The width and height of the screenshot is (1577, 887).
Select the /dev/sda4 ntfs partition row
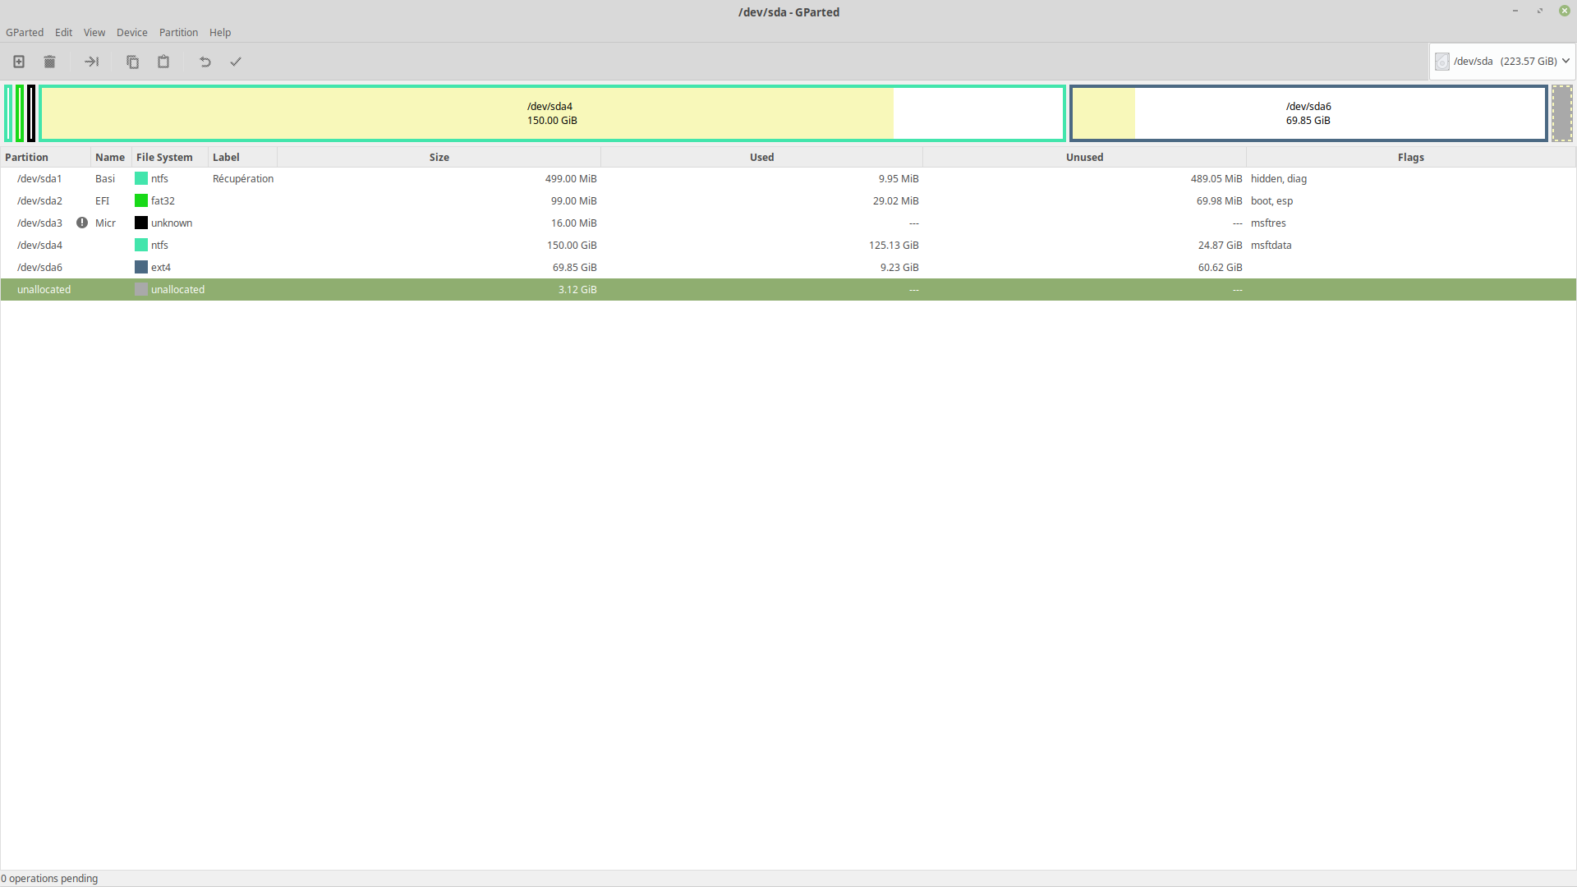click(329, 245)
